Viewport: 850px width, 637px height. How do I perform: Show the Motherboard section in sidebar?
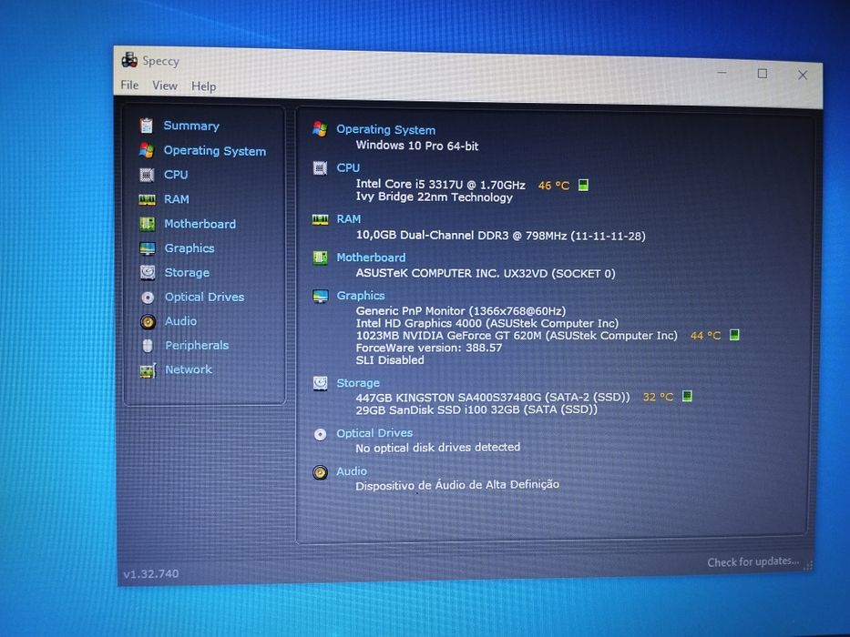tap(200, 224)
